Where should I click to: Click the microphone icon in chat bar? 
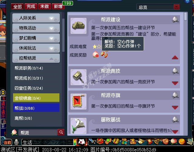click(16, 142)
